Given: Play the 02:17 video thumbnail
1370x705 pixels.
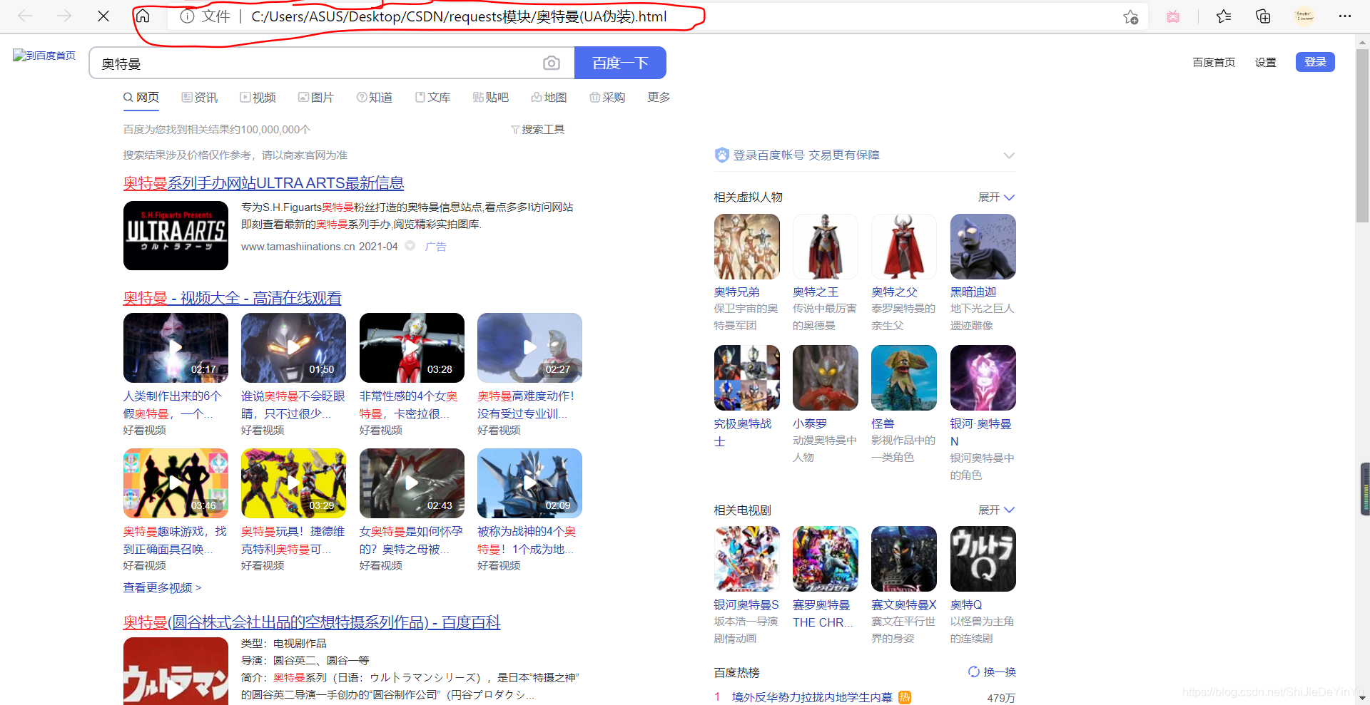Looking at the screenshot, I should click(176, 348).
